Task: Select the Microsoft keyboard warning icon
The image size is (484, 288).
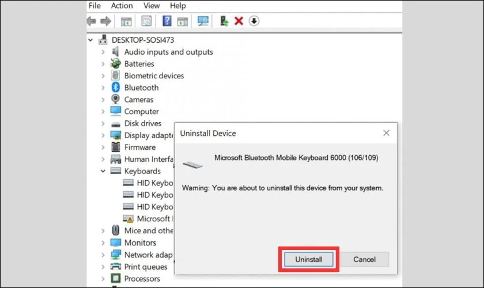Action: [x=128, y=218]
